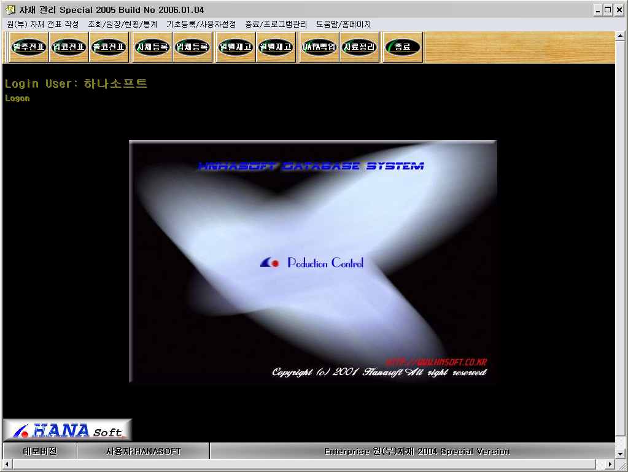Viewport: 628px width, 472px height.
Task: Click the vertical scrollbar down arrow
Action: tap(620, 454)
